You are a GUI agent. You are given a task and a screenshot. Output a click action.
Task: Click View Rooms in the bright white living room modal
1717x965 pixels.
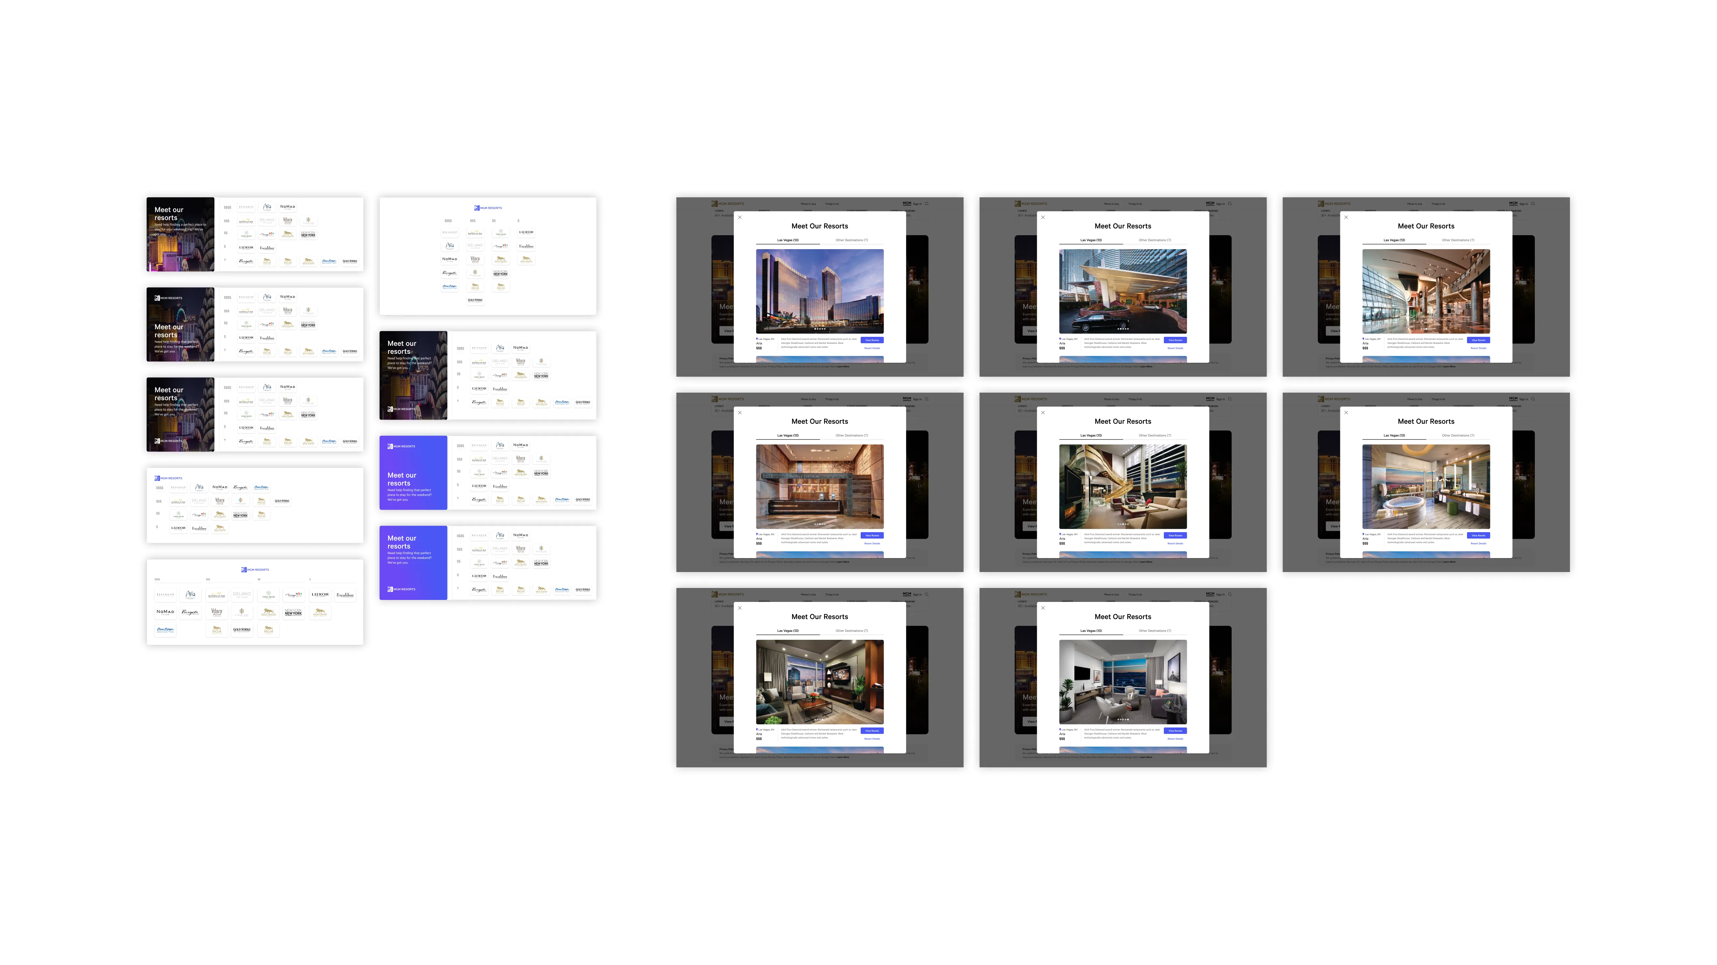coord(1175,730)
